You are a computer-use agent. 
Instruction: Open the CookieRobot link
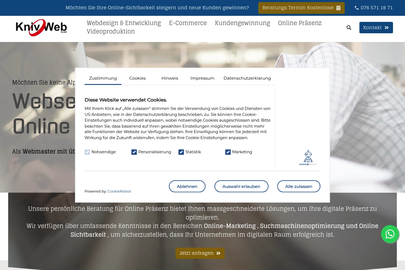pyautogui.click(x=119, y=191)
